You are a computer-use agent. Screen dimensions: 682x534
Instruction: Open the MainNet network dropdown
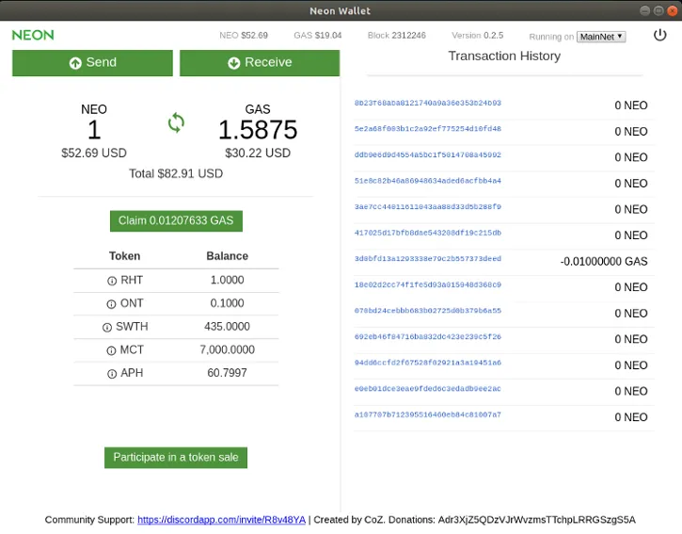tap(601, 37)
